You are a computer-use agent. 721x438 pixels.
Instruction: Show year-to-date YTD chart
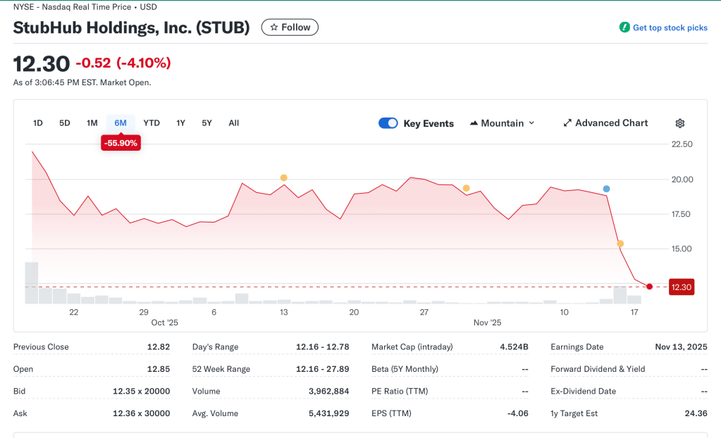(x=152, y=123)
